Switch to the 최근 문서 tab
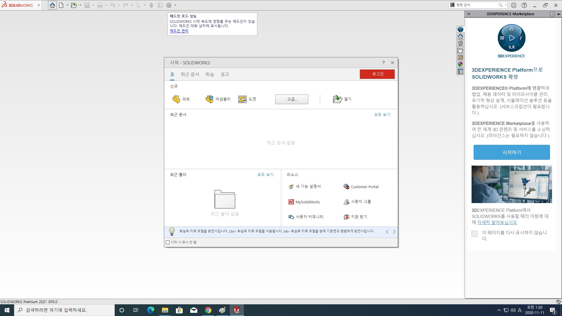Screen dimensions: 562x316 [190, 74]
